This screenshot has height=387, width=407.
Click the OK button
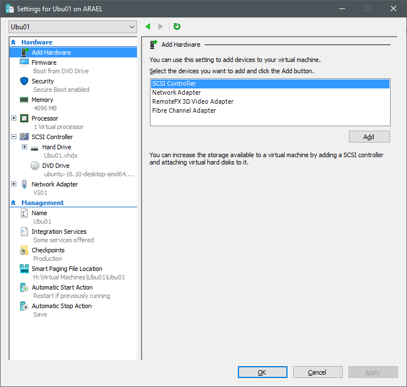click(263, 372)
